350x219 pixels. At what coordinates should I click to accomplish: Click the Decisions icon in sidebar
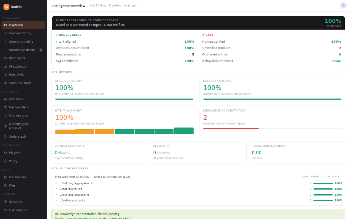[x=5, y=99]
